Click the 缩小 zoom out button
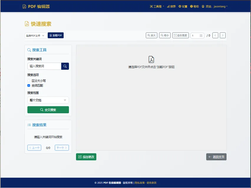This screenshot has width=251, height=188. (165, 35)
